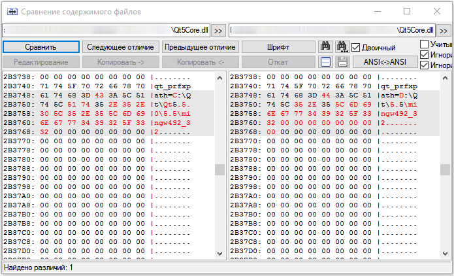Screen dimensions: 454x276
Task: Click left pane text 'ngw492_3'
Action: (x=172, y=123)
